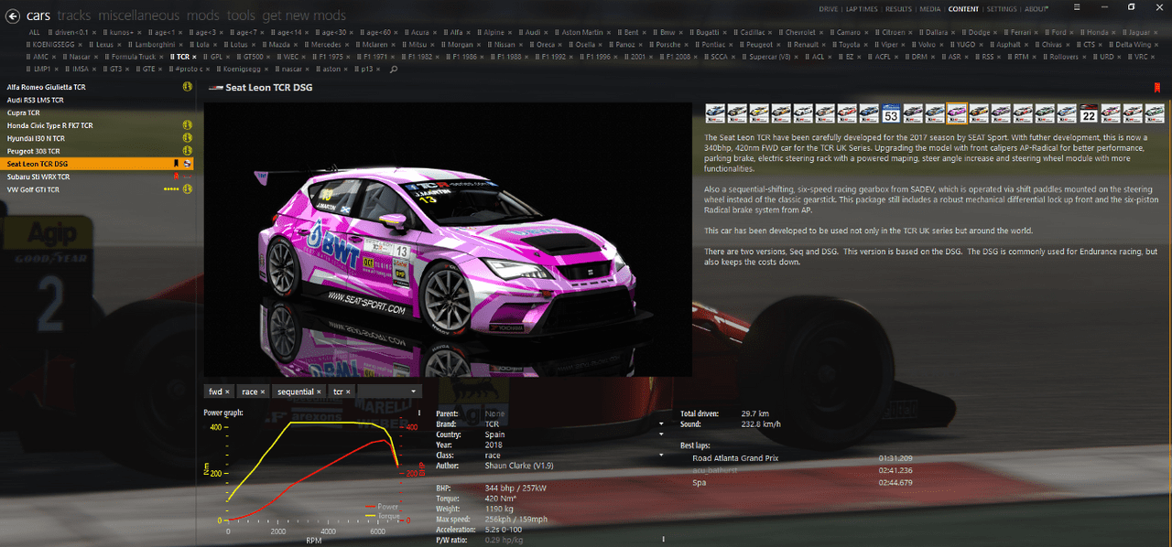Viewport: 1172px width, 547px height.
Task: Remove the sequential tag
Action: click(x=319, y=392)
